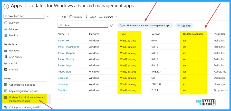Click the Export button label
The height and width of the screenshot is (111, 231).
coord(93,17)
